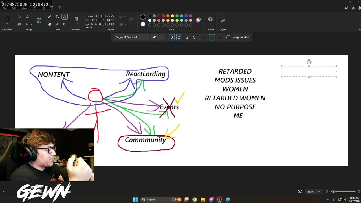Expand the Rotate options chevron
361x203 pixels.
pyautogui.click(x=31, y=17)
